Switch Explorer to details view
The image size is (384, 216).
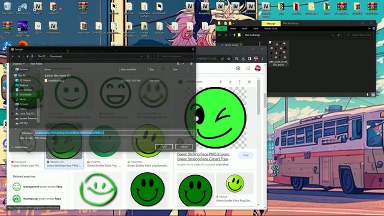coord(368,95)
